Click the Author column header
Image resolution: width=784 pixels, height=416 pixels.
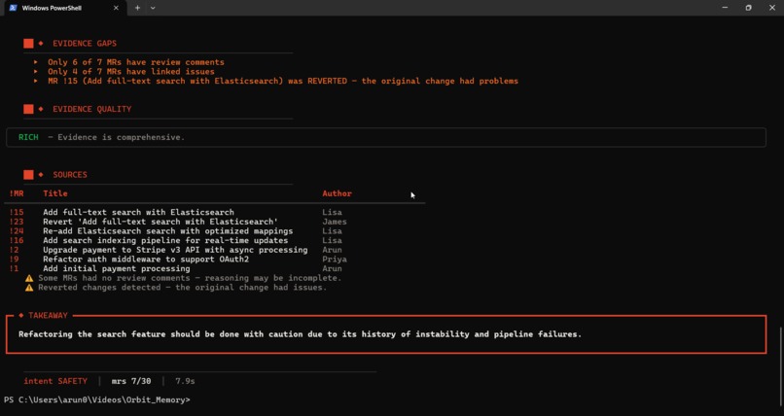click(337, 193)
